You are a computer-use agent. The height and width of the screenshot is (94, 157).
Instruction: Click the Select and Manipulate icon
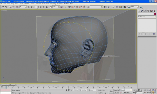point(66,7)
